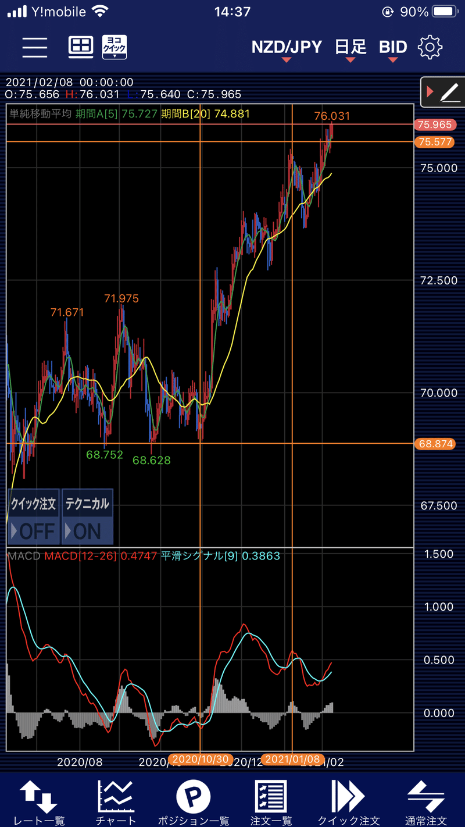This screenshot has height=827, width=465.
Task: Tap the 76.031 high price annotation
Action: tap(332, 116)
